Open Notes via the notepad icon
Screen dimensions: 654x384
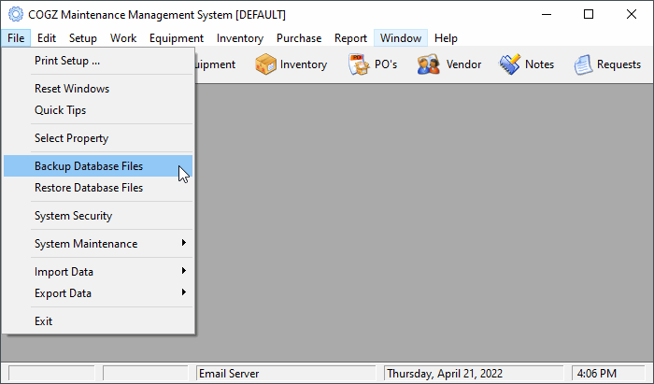coord(510,64)
